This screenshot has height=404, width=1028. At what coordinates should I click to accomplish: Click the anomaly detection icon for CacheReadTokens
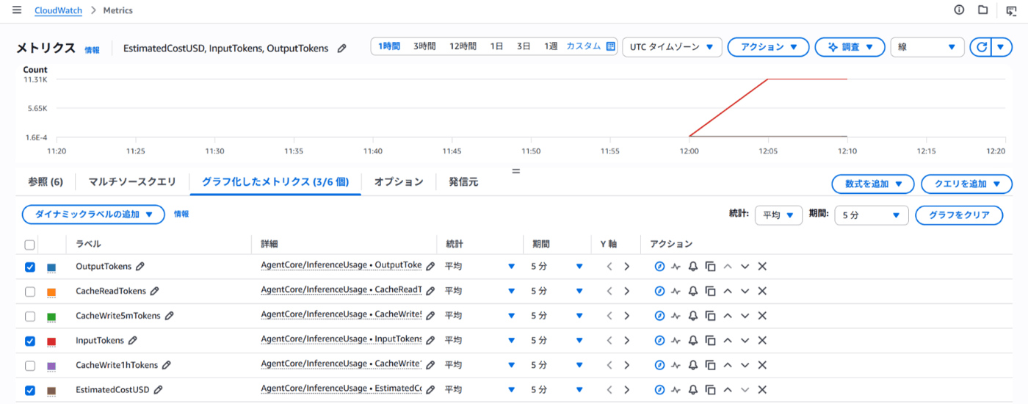point(676,292)
